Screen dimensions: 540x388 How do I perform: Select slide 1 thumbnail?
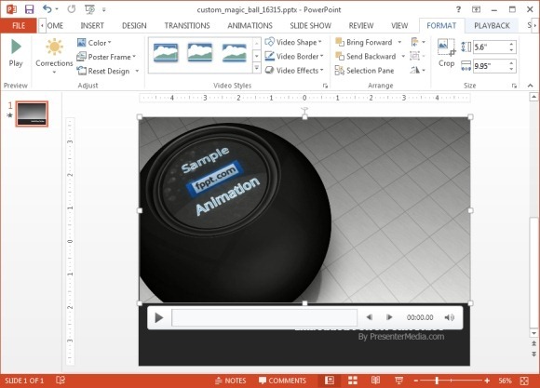[32, 114]
